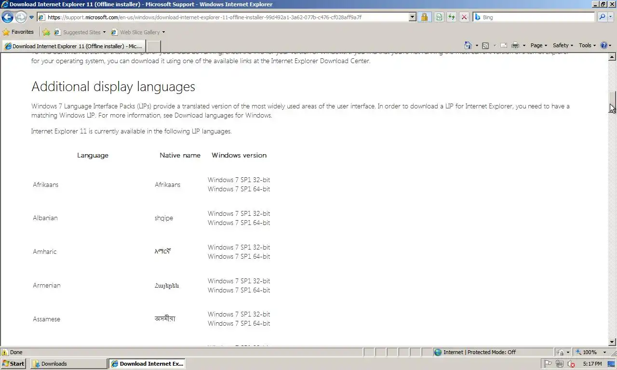Click the 'Assamese' language cell
This screenshot has width=617, height=370.
pyautogui.click(x=46, y=319)
